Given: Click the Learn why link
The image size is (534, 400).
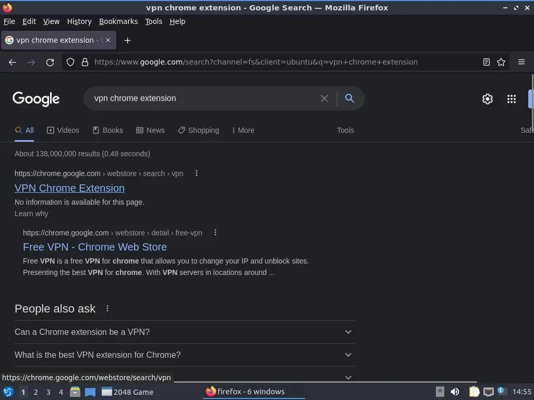Looking at the screenshot, I should click(x=31, y=214).
